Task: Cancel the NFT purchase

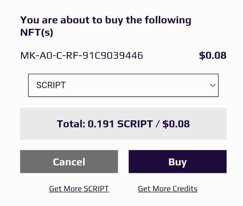Action: click(69, 161)
